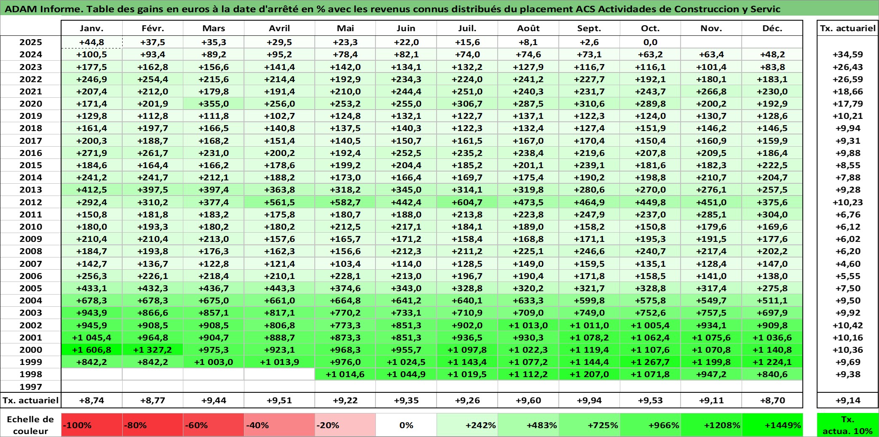Select the Juin column header

(406, 28)
